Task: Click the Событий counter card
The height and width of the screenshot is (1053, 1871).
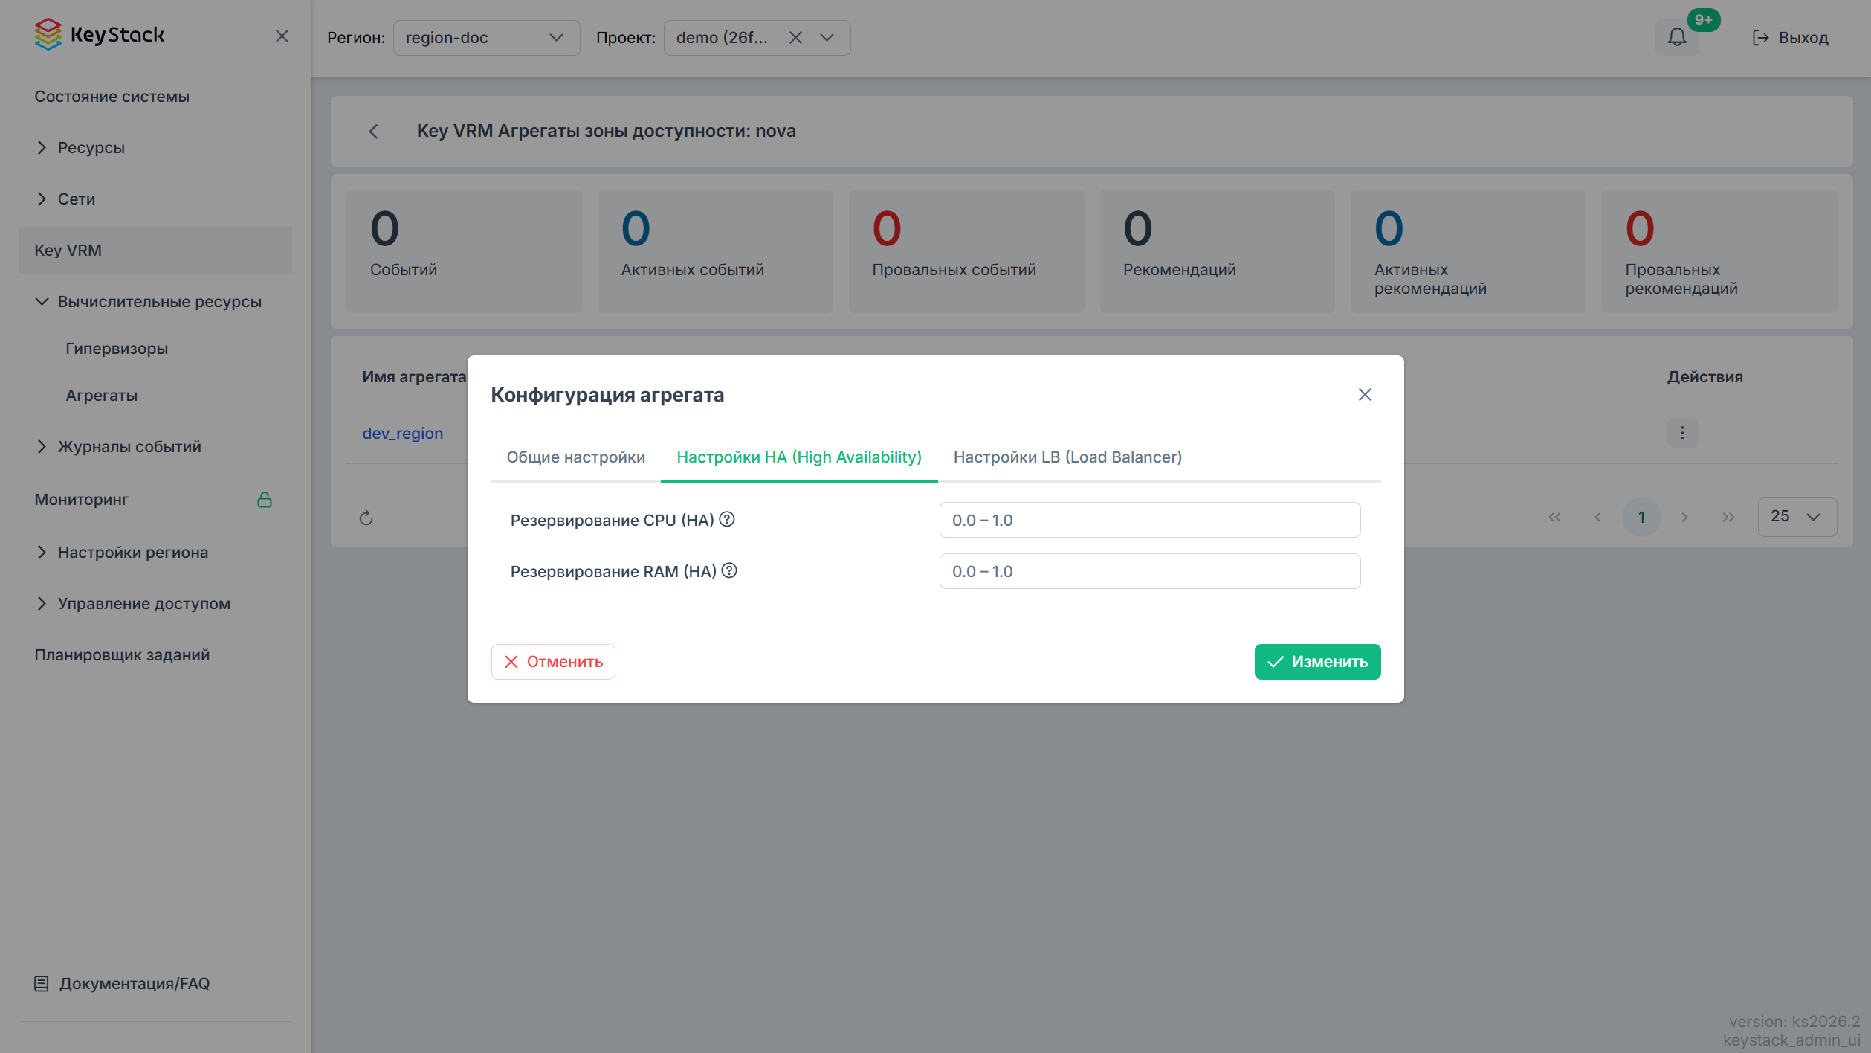Action: click(x=464, y=251)
